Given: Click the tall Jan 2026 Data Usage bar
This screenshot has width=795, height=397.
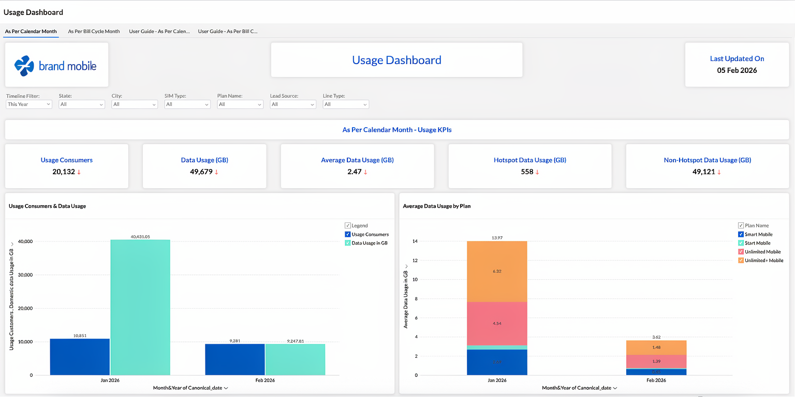Looking at the screenshot, I should tap(140, 307).
